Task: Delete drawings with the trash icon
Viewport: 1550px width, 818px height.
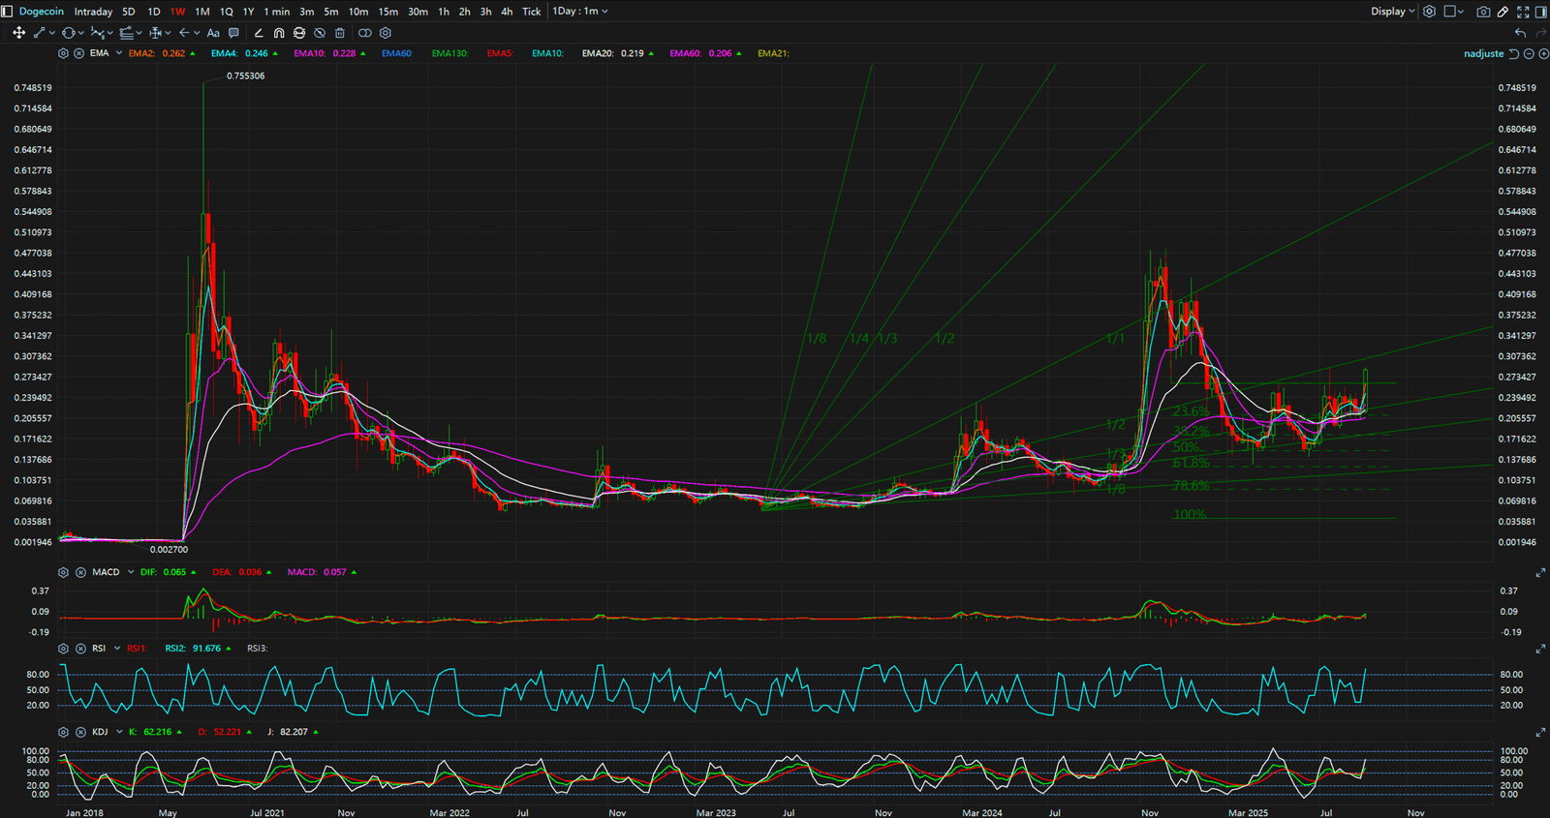Action: point(340,33)
